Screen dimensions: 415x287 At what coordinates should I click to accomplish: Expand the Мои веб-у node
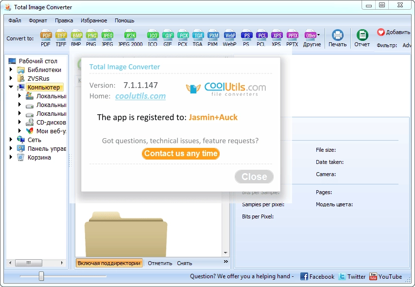(x=19, y=131)
